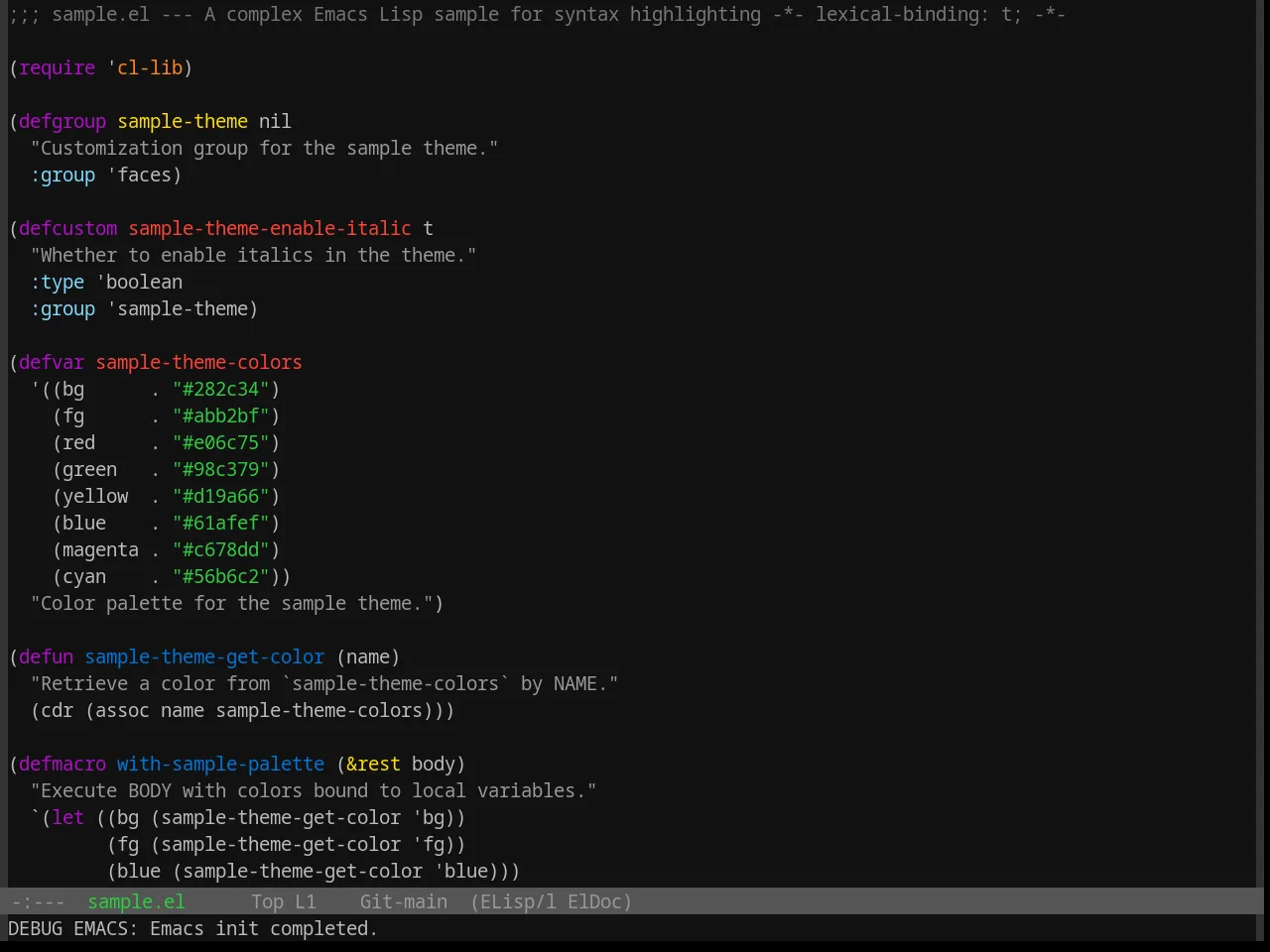Click the echo area message "Emacs init completed."

tap(264, 928)
